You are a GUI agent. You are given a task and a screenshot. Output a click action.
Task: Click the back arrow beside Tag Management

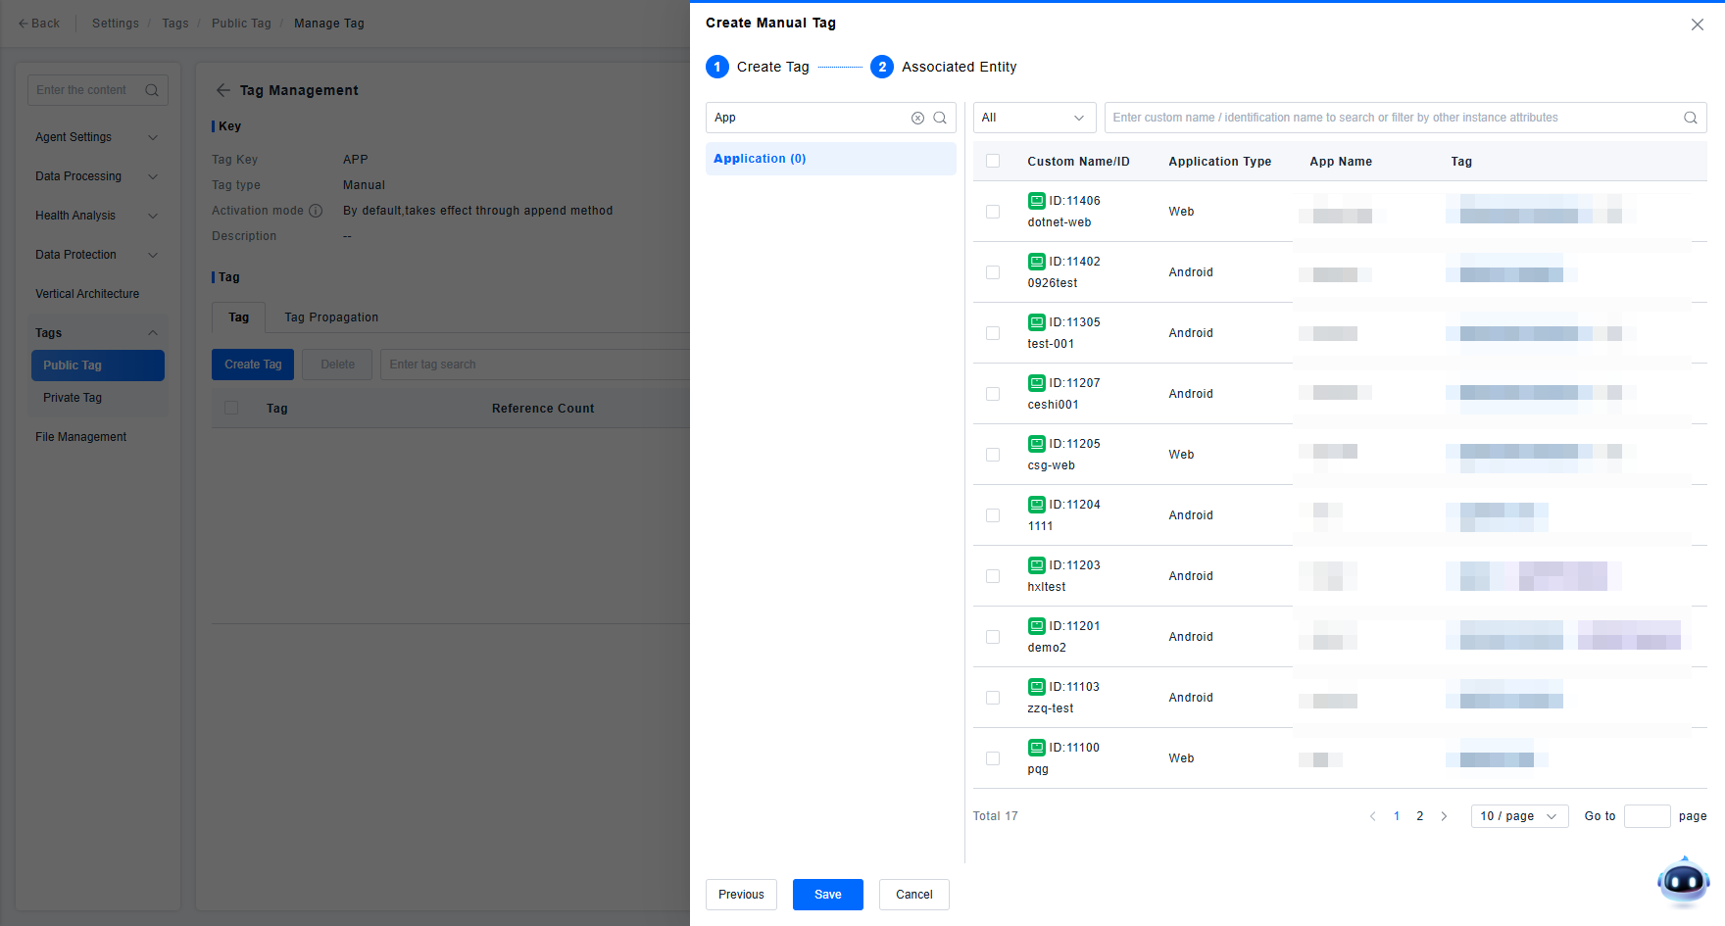tap(223, 90)
